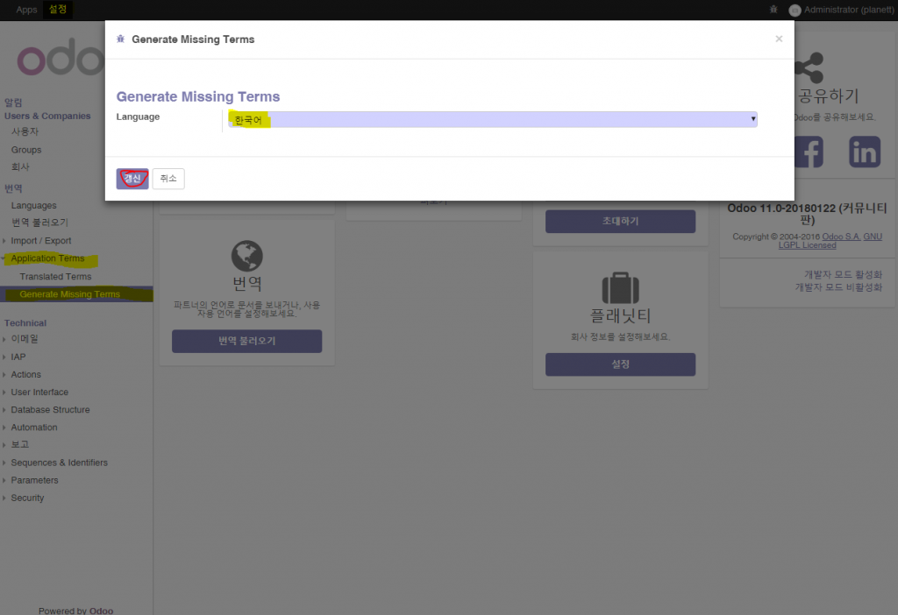Click the 설정 button under 플래닛티

620,364
